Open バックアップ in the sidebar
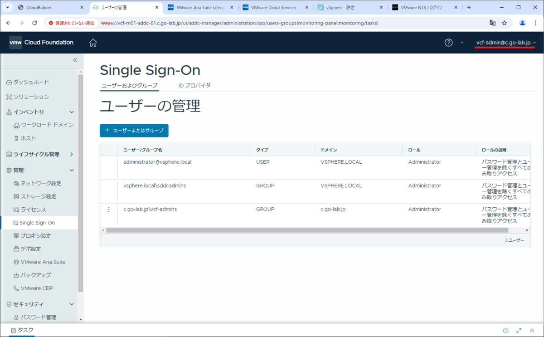Screen dimensions: 544x337 [x=32, y=275]
